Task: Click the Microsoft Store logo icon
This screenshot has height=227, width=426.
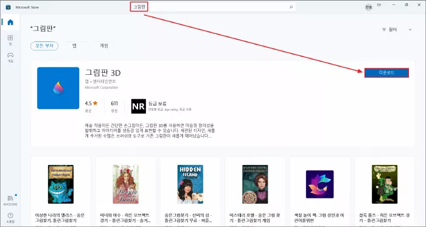Action: 8,7
